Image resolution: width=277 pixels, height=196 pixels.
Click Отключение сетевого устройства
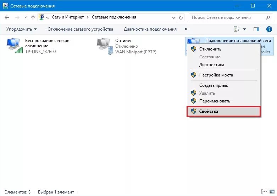(80, 29)
